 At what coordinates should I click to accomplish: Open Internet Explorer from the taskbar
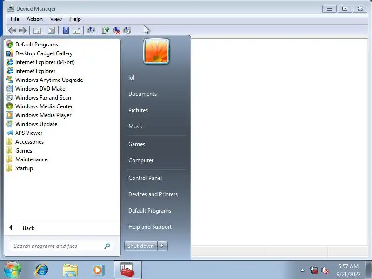point(41,270)
